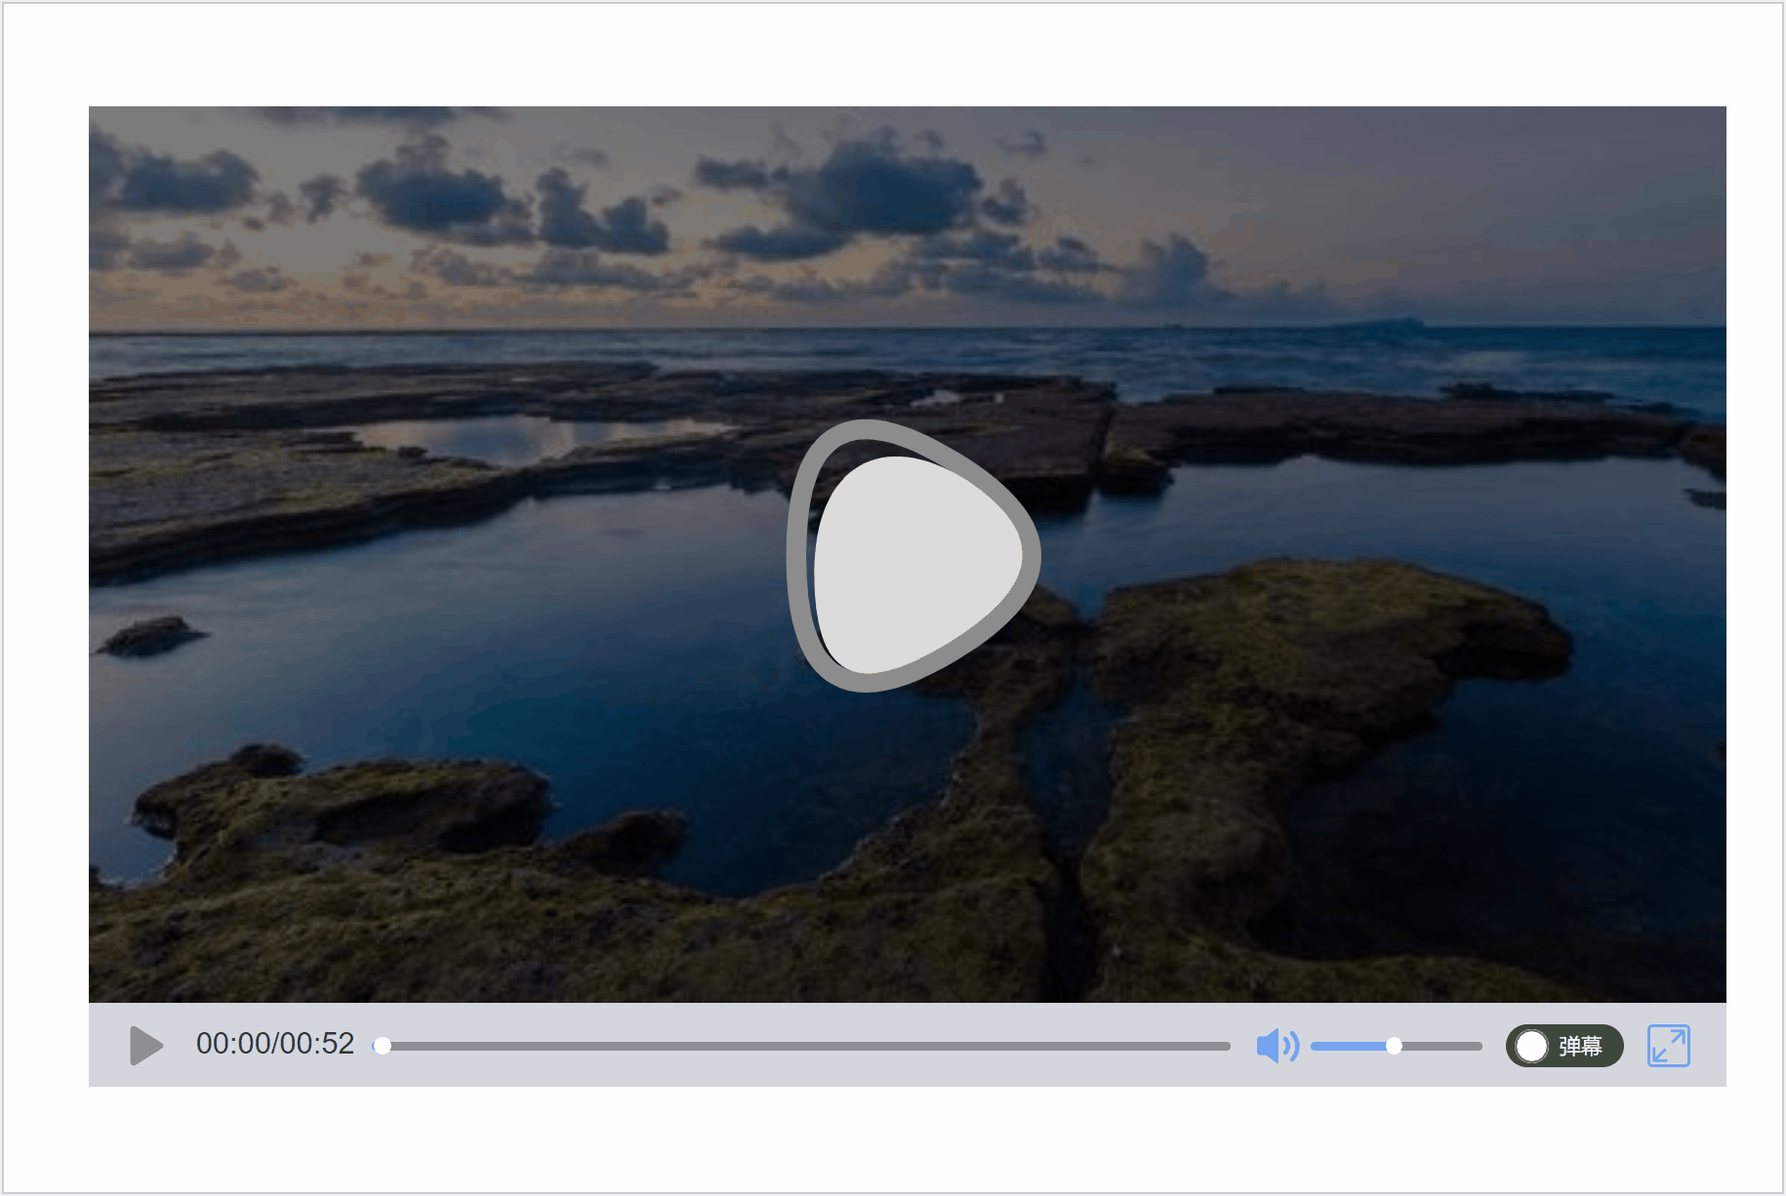
Task: Click the progress bar start handle
Action: click(383, 1046)
